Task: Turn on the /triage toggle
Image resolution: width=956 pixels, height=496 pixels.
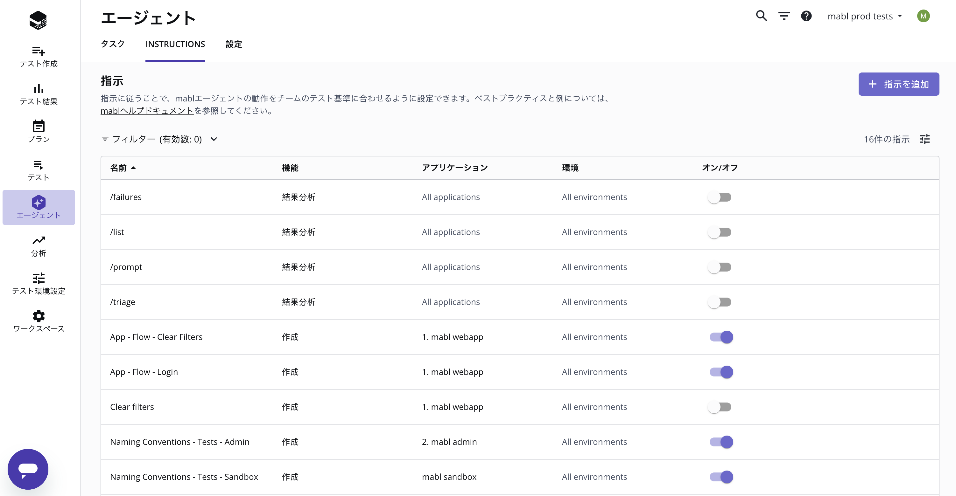Action: [x=720, y=302]
